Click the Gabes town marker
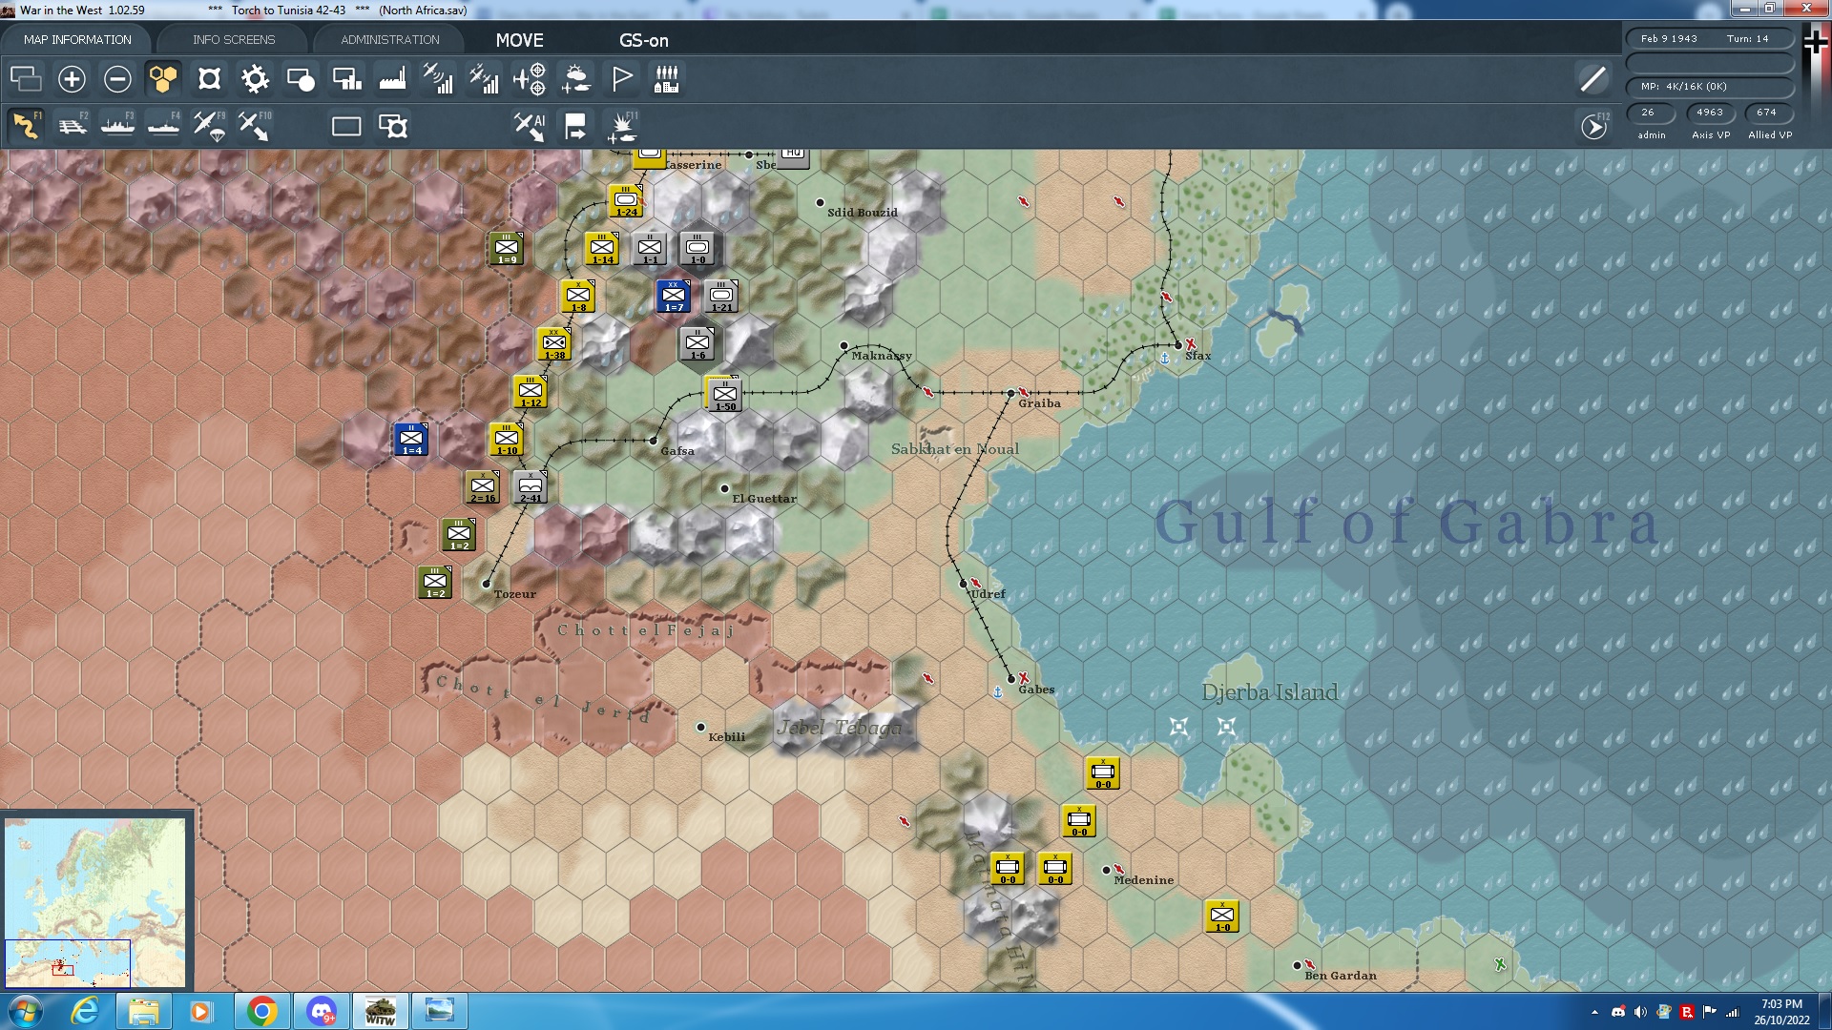1832x1030 pixels. point(1011,679)
